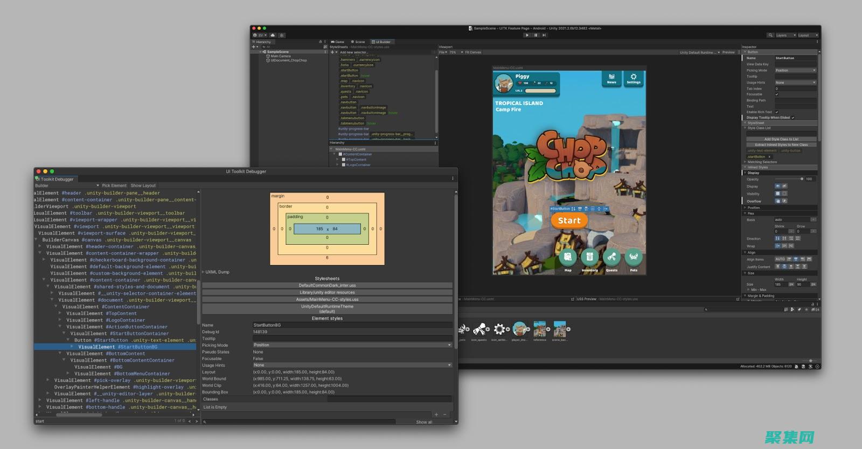Open the Picking Mode dropdown in Inspector
This screenshot has width=862, height=449.
(795, 70)
